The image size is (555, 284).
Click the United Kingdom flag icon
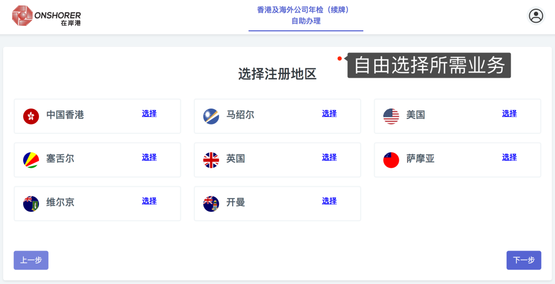(x=211, y=160)
